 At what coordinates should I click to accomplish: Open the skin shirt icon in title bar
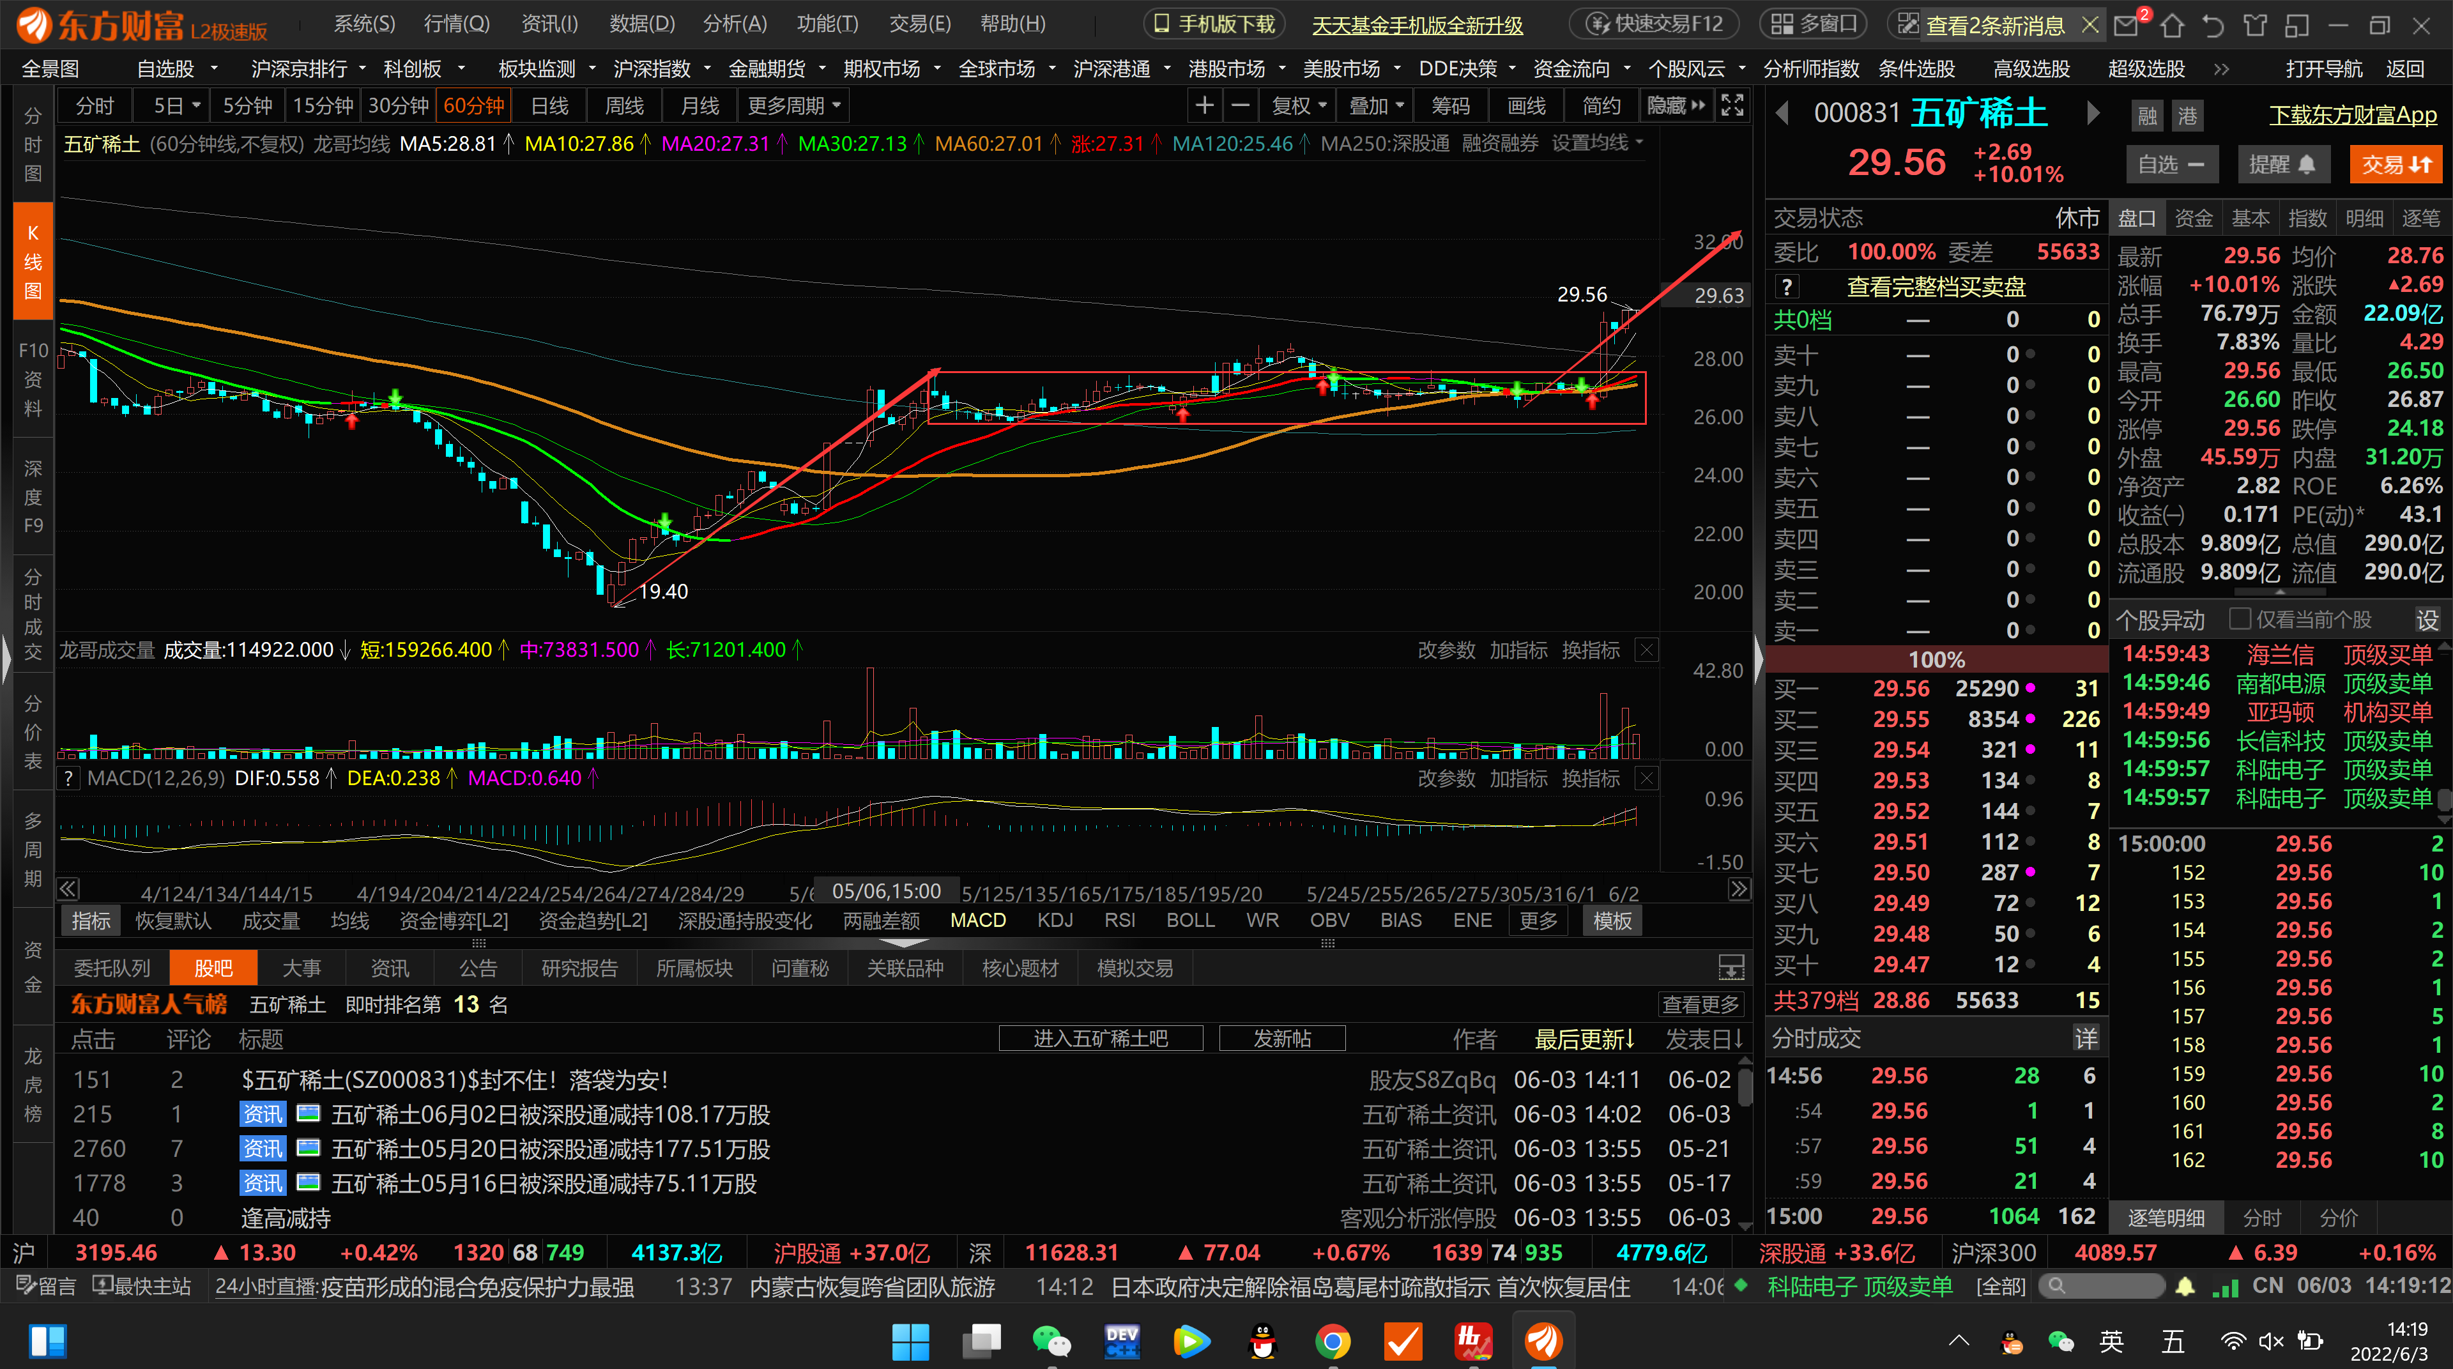tap(2255, 25)
